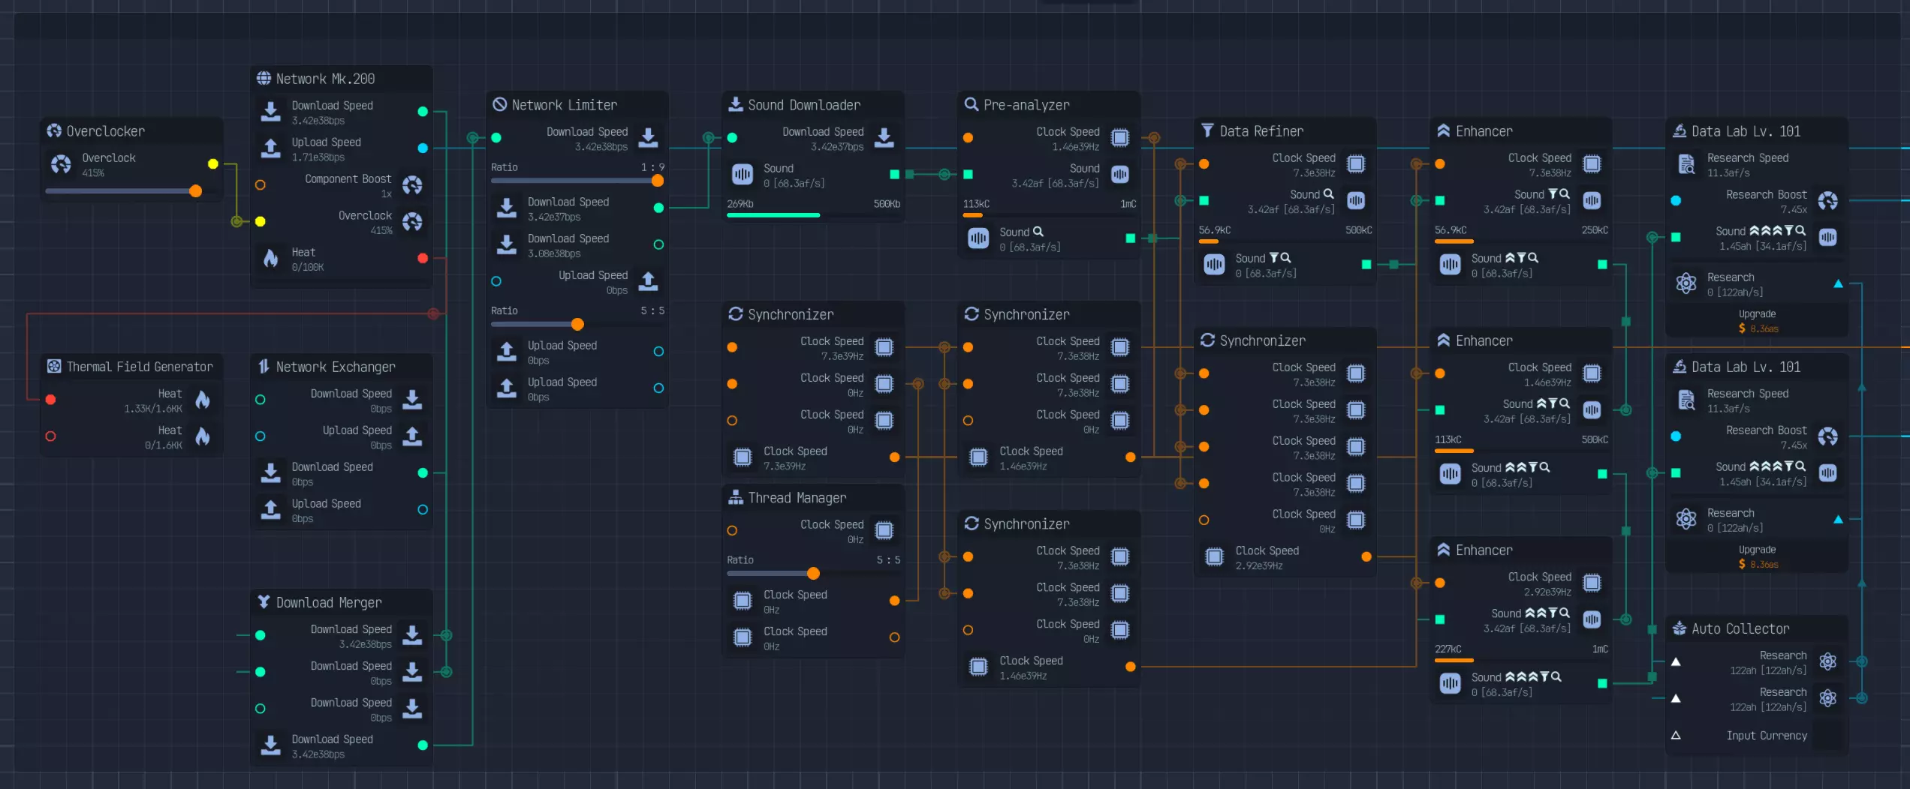1910x789 pixels.
Task: Click the 3.42e37bps Download Speed output icon in Network Limiter
Action: pos(507,208)
